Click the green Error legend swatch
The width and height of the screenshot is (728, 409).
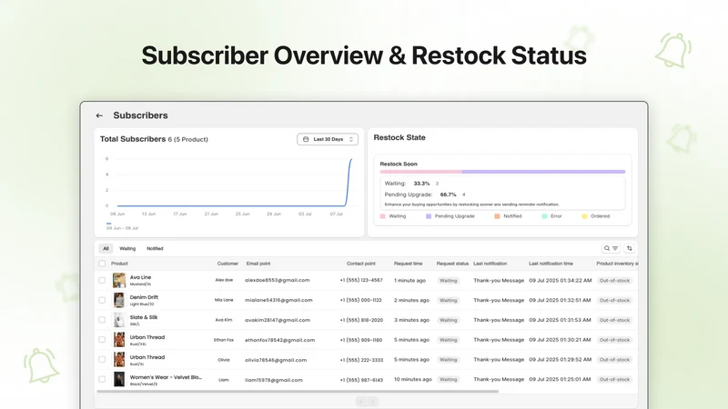tap(544, 216)
